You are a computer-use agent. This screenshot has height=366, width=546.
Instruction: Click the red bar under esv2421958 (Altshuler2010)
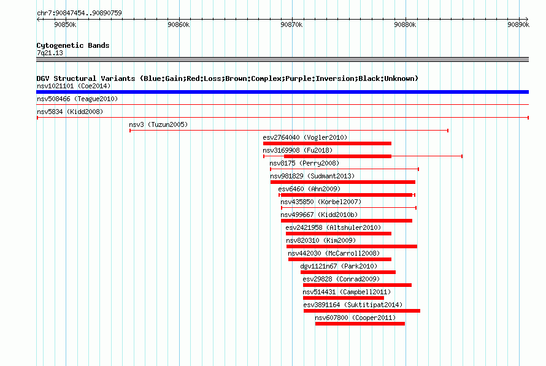click(339, 234)
